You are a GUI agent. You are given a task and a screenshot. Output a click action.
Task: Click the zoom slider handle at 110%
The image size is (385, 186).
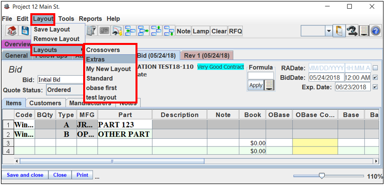(321, 175)
